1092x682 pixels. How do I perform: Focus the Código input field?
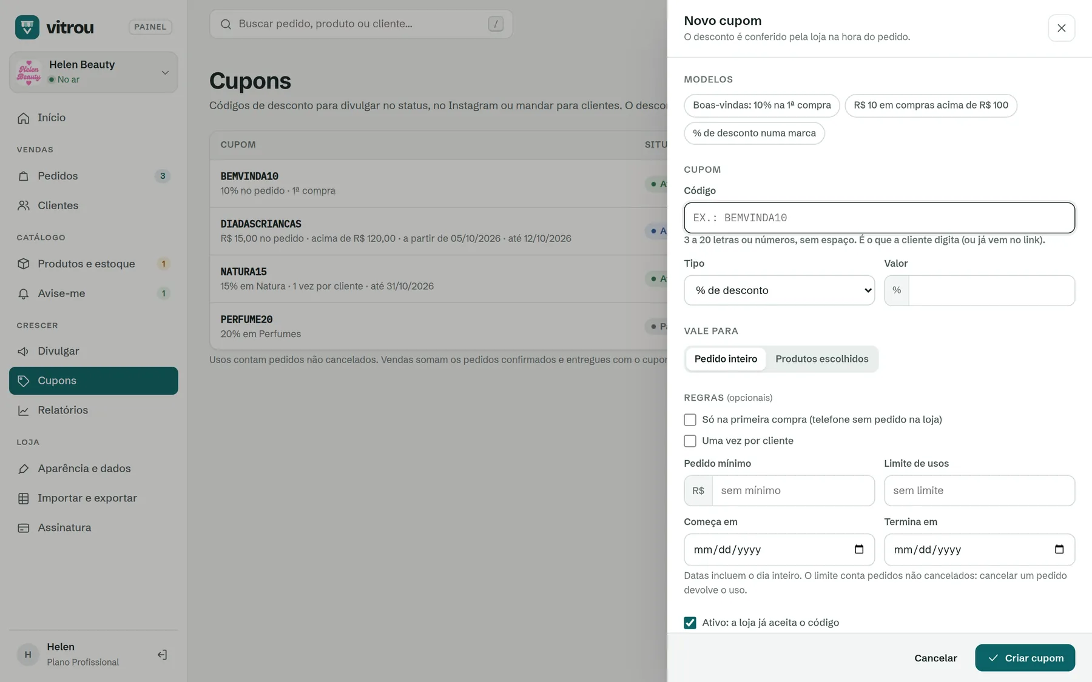880,218
